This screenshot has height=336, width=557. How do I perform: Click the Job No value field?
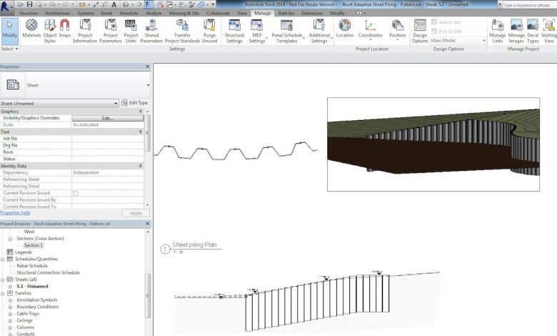tap(108, 139)
